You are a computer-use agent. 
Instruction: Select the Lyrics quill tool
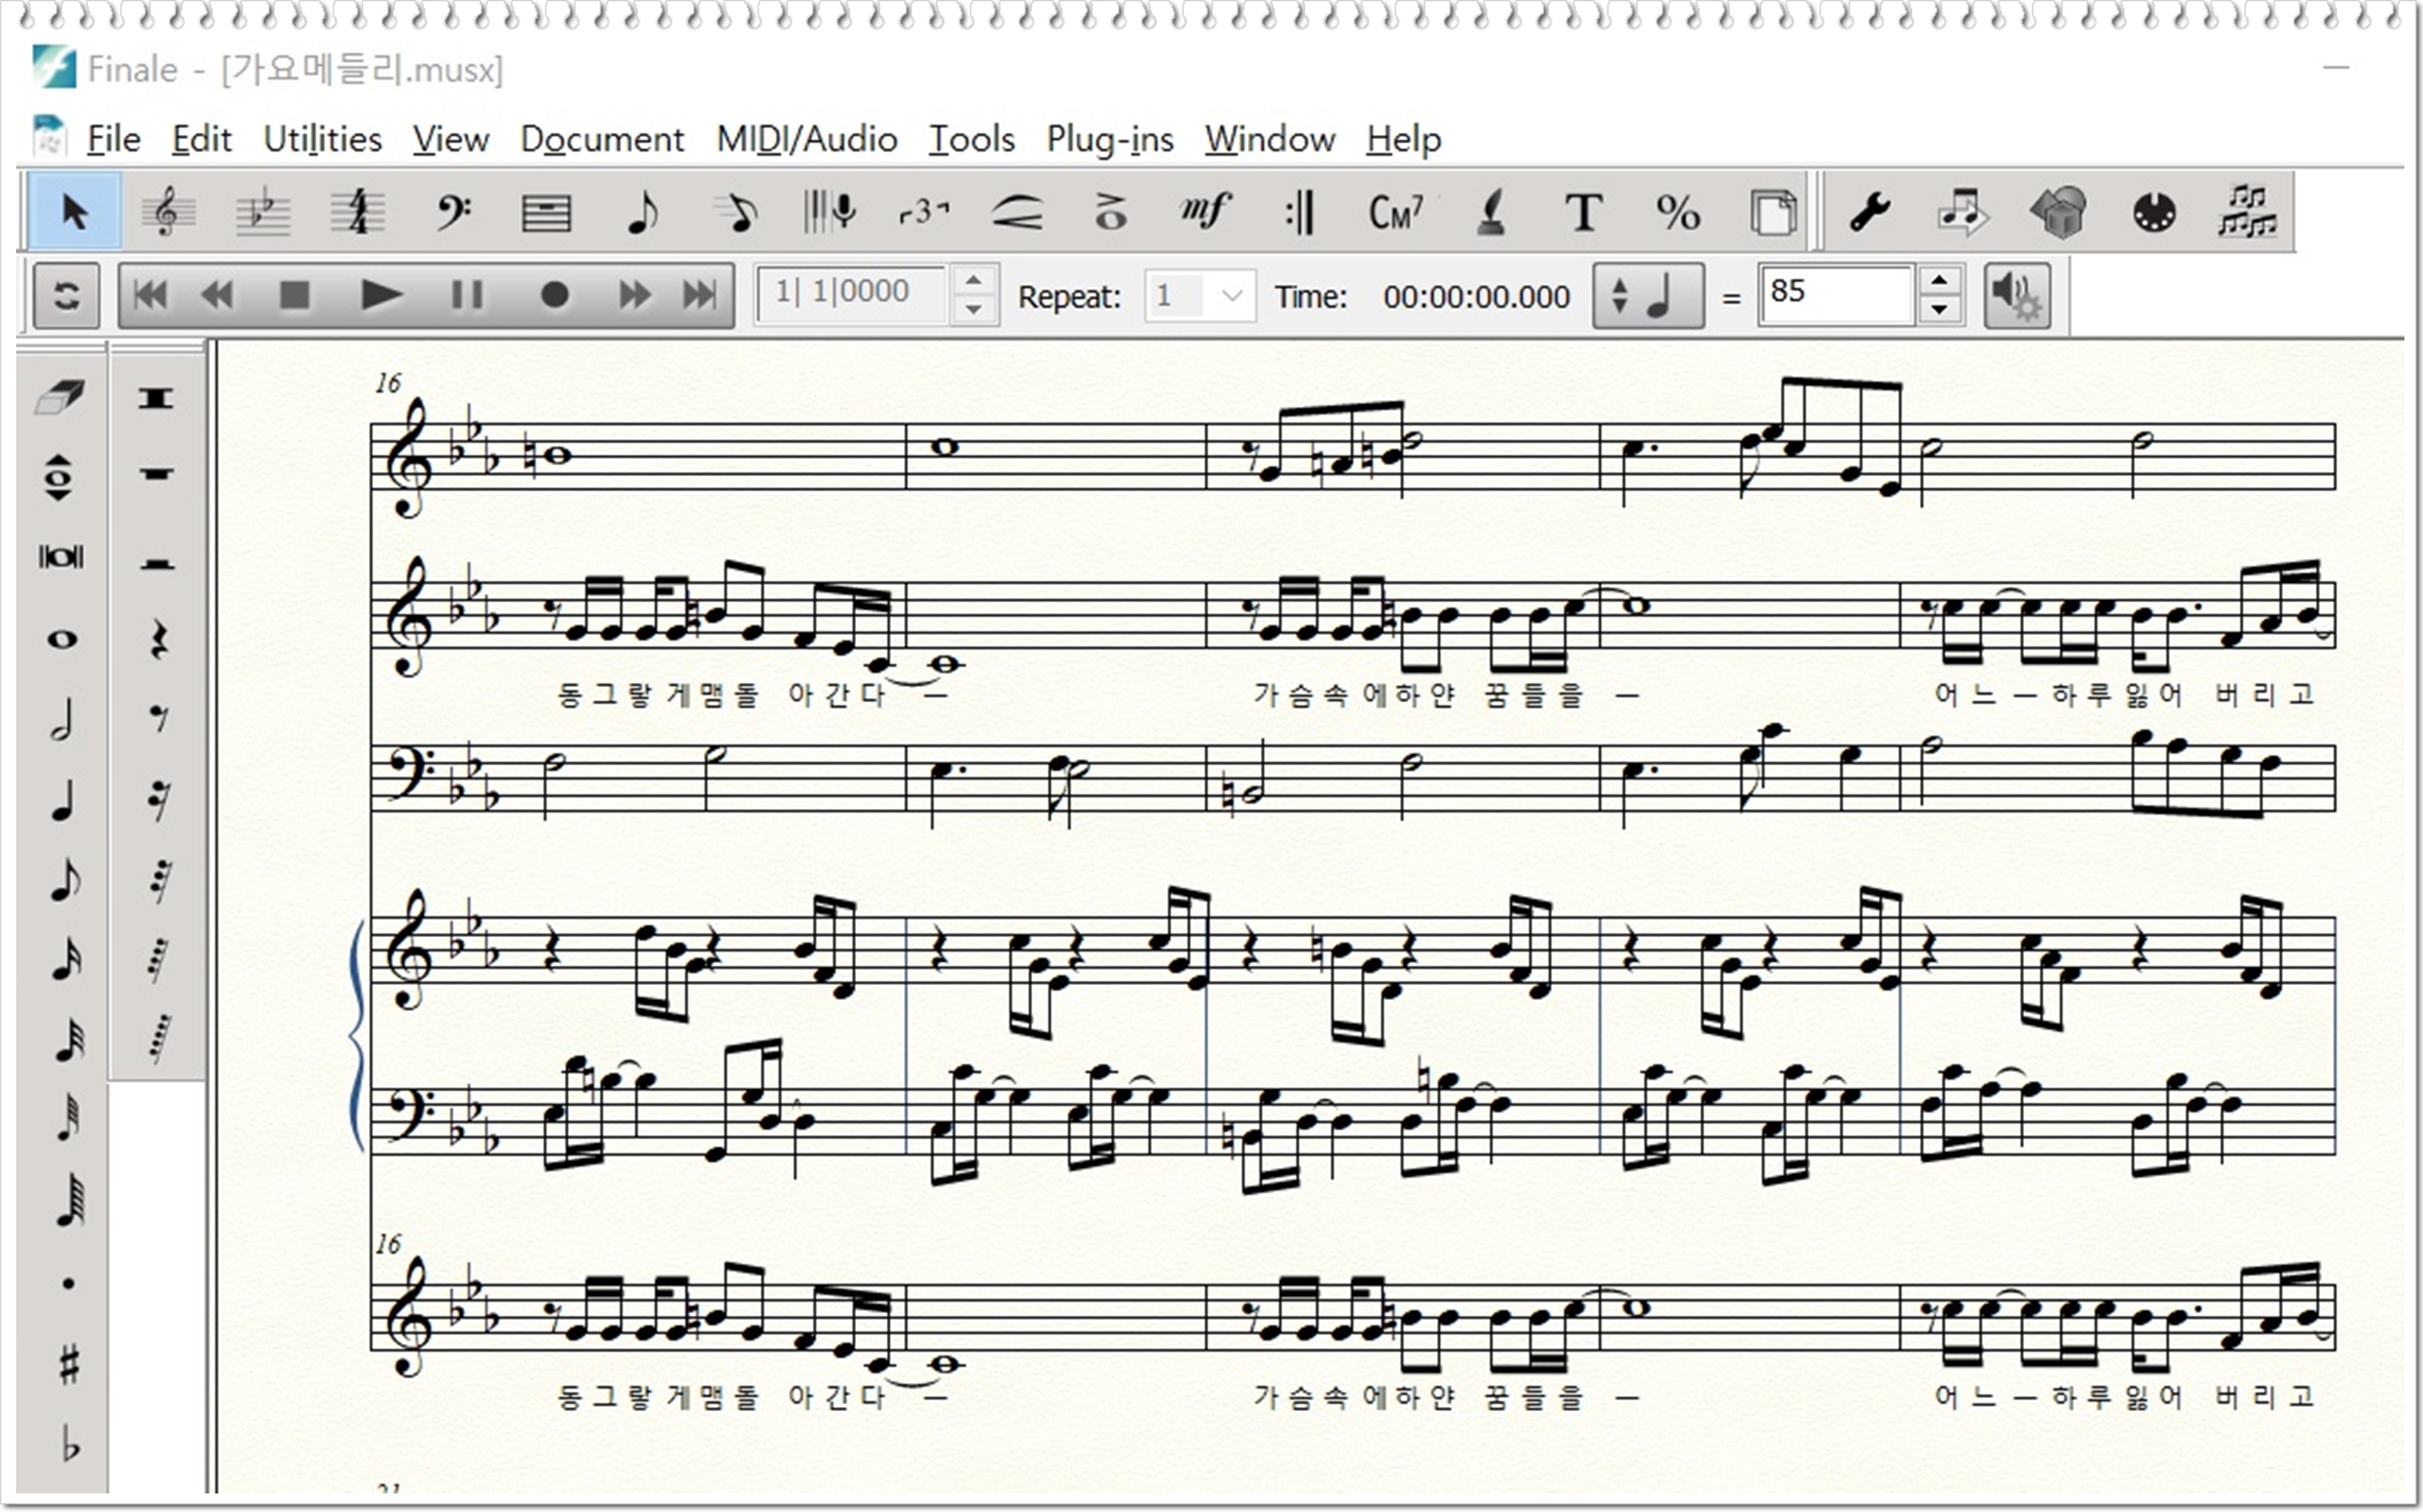click(1491, 211)
